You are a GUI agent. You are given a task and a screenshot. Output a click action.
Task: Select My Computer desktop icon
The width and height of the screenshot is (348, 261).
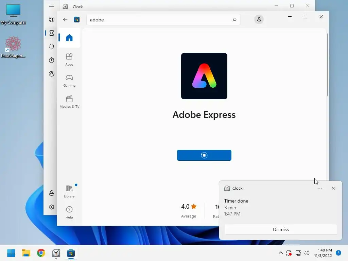pos(13,14)
